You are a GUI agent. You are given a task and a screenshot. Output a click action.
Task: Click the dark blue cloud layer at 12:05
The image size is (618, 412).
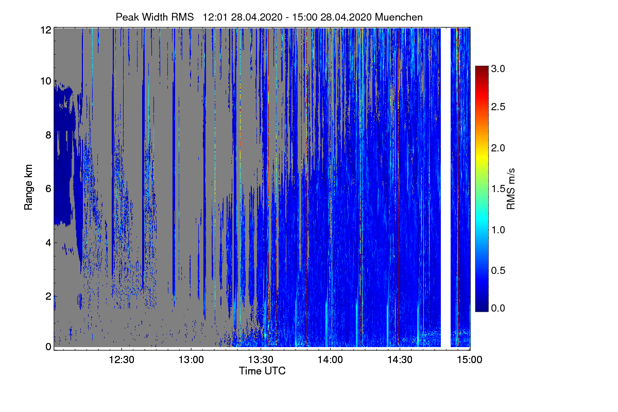pos(63,154)
